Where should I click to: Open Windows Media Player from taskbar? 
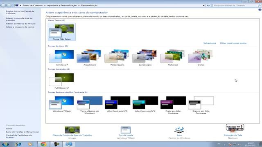(x=30, y=144)
